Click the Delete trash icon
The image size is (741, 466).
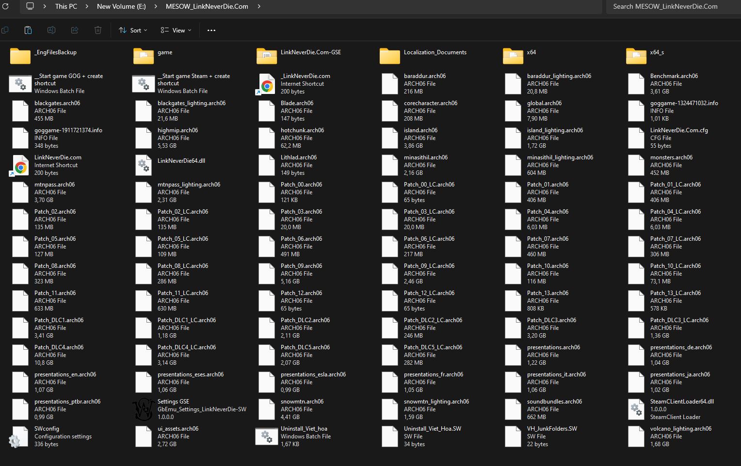tap(98, 30)
